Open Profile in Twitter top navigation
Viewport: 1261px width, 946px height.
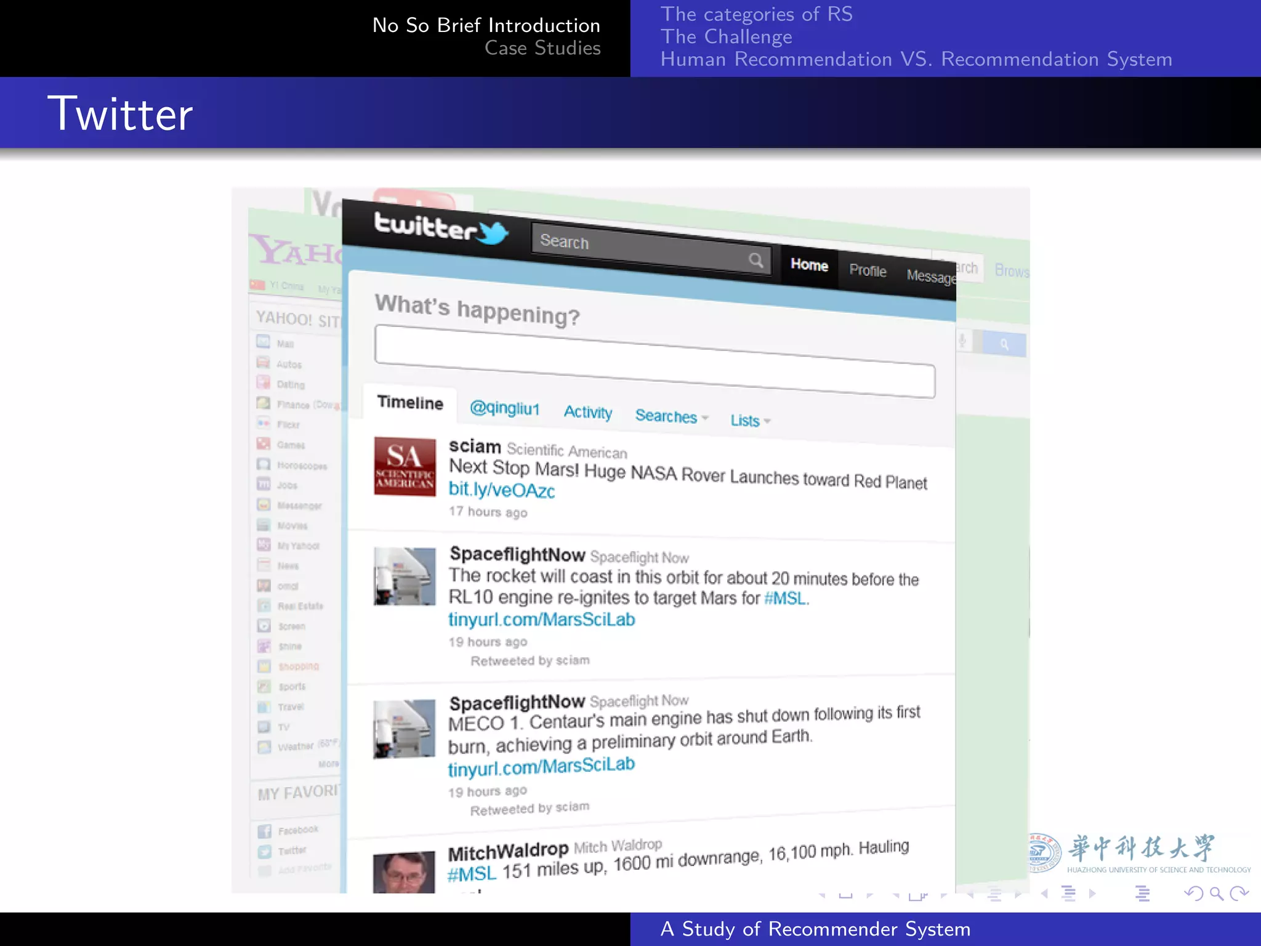tap(868, 270)
